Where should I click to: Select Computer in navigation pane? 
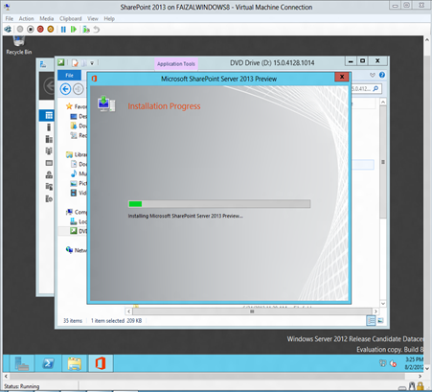click(x=77, y=212)
